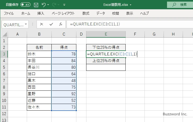Select column H header
This screenshot has height=122, width=193.
[173, 34]
